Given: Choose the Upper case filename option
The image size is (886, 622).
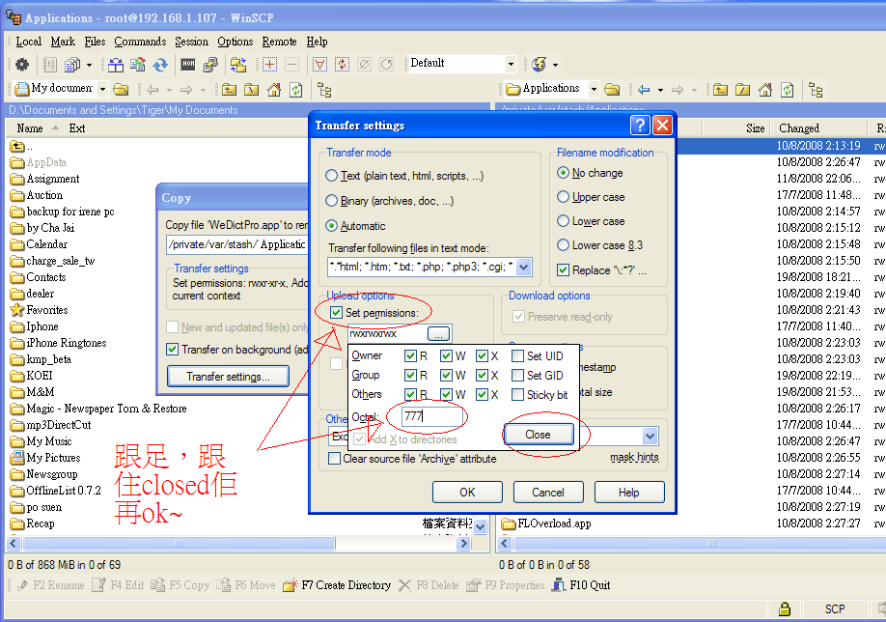Looking at the screenshot, I should coord(564,197).
